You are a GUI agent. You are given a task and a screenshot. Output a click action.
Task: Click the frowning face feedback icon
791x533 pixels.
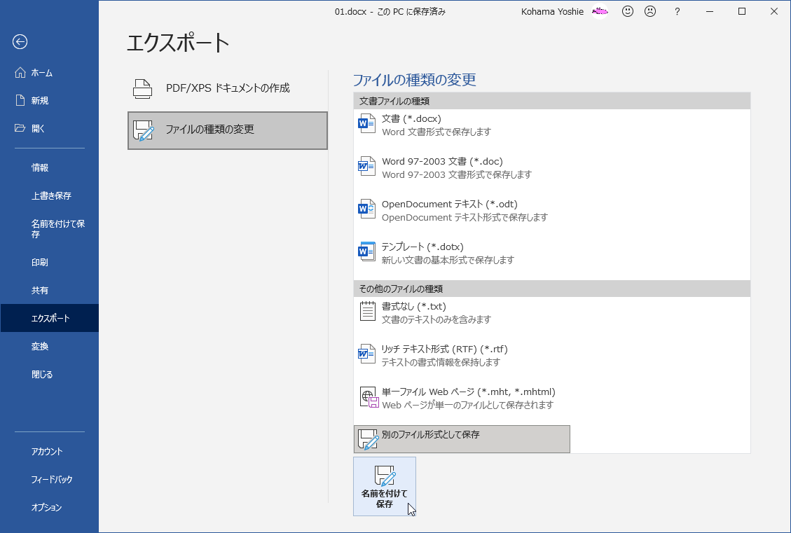650,11
